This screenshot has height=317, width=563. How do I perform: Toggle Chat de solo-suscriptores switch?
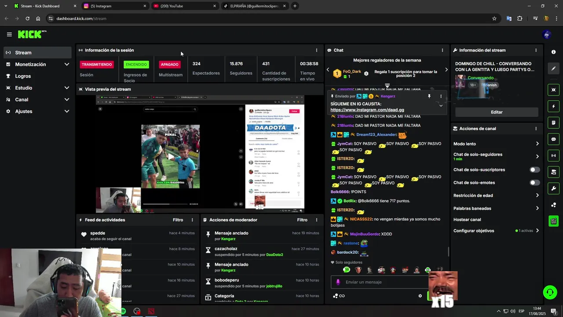click(x=534, y=170)
